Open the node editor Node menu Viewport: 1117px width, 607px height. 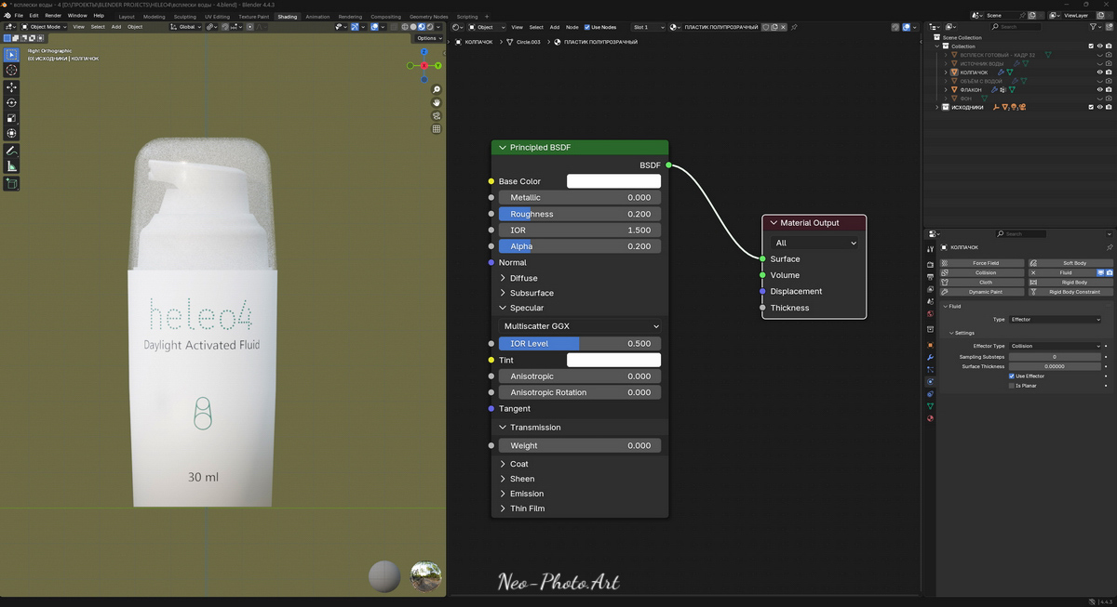tap(572, 27)
